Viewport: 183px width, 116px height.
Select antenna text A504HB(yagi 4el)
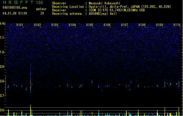click(x=103, y=14)
